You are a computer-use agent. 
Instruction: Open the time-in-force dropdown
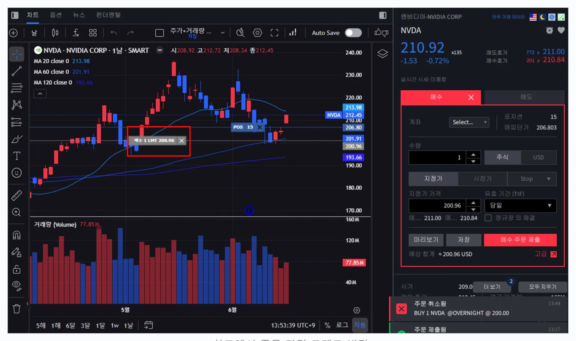pos(520,206)
